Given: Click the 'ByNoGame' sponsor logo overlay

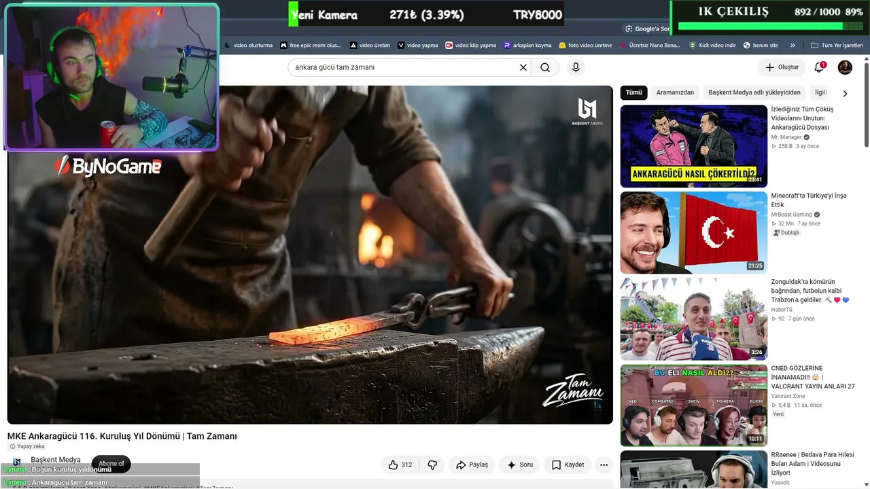Looking at the screenshot, I should (x=108, y=166).
